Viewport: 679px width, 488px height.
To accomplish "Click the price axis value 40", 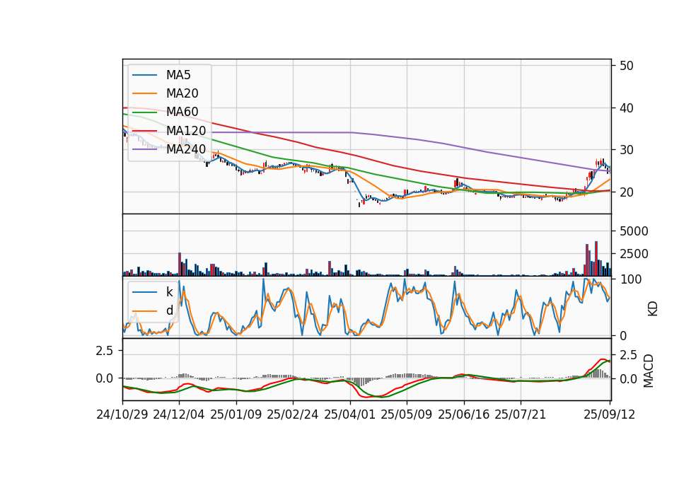I will 627,108.
